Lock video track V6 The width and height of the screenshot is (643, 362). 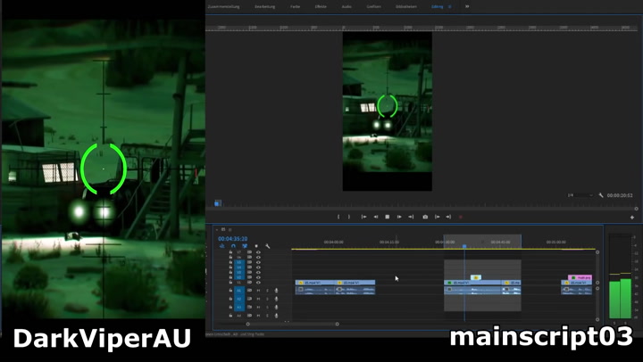[230, 257]
